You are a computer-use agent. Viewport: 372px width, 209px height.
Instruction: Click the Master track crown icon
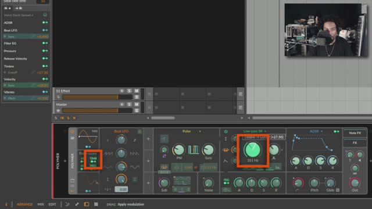[58, 111]
